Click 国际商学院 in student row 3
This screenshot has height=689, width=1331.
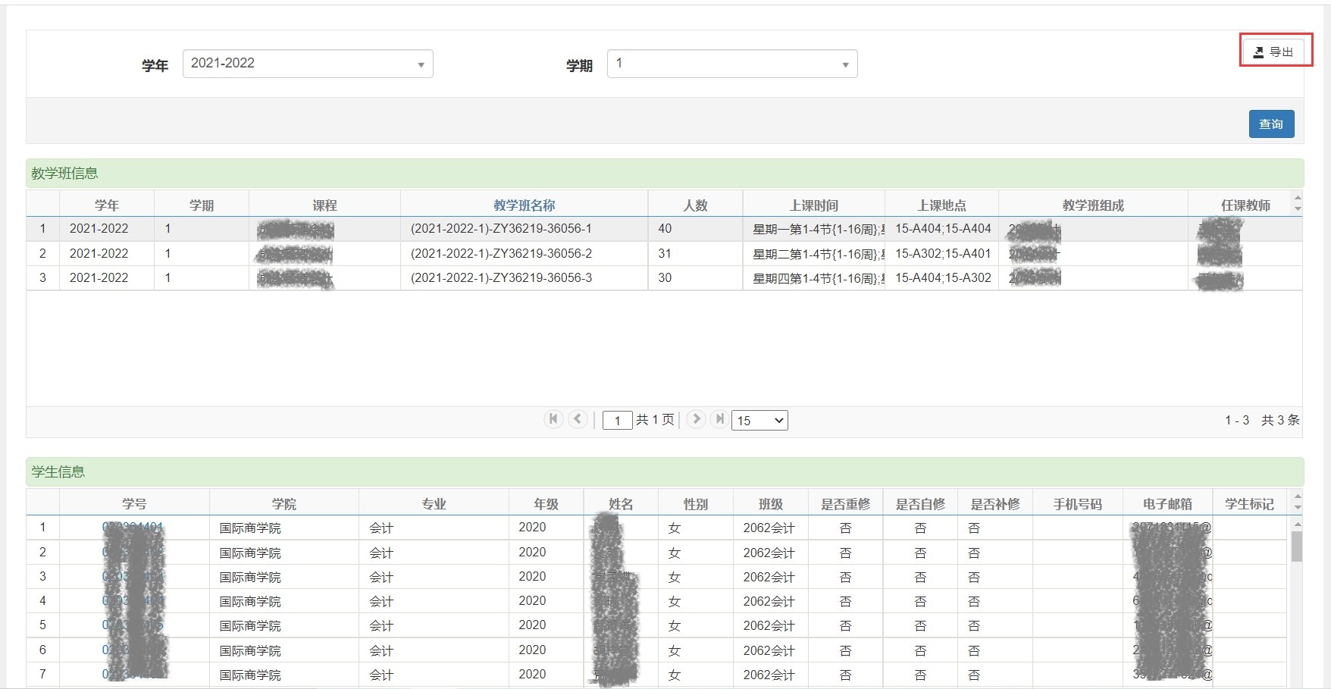(250, 577)
